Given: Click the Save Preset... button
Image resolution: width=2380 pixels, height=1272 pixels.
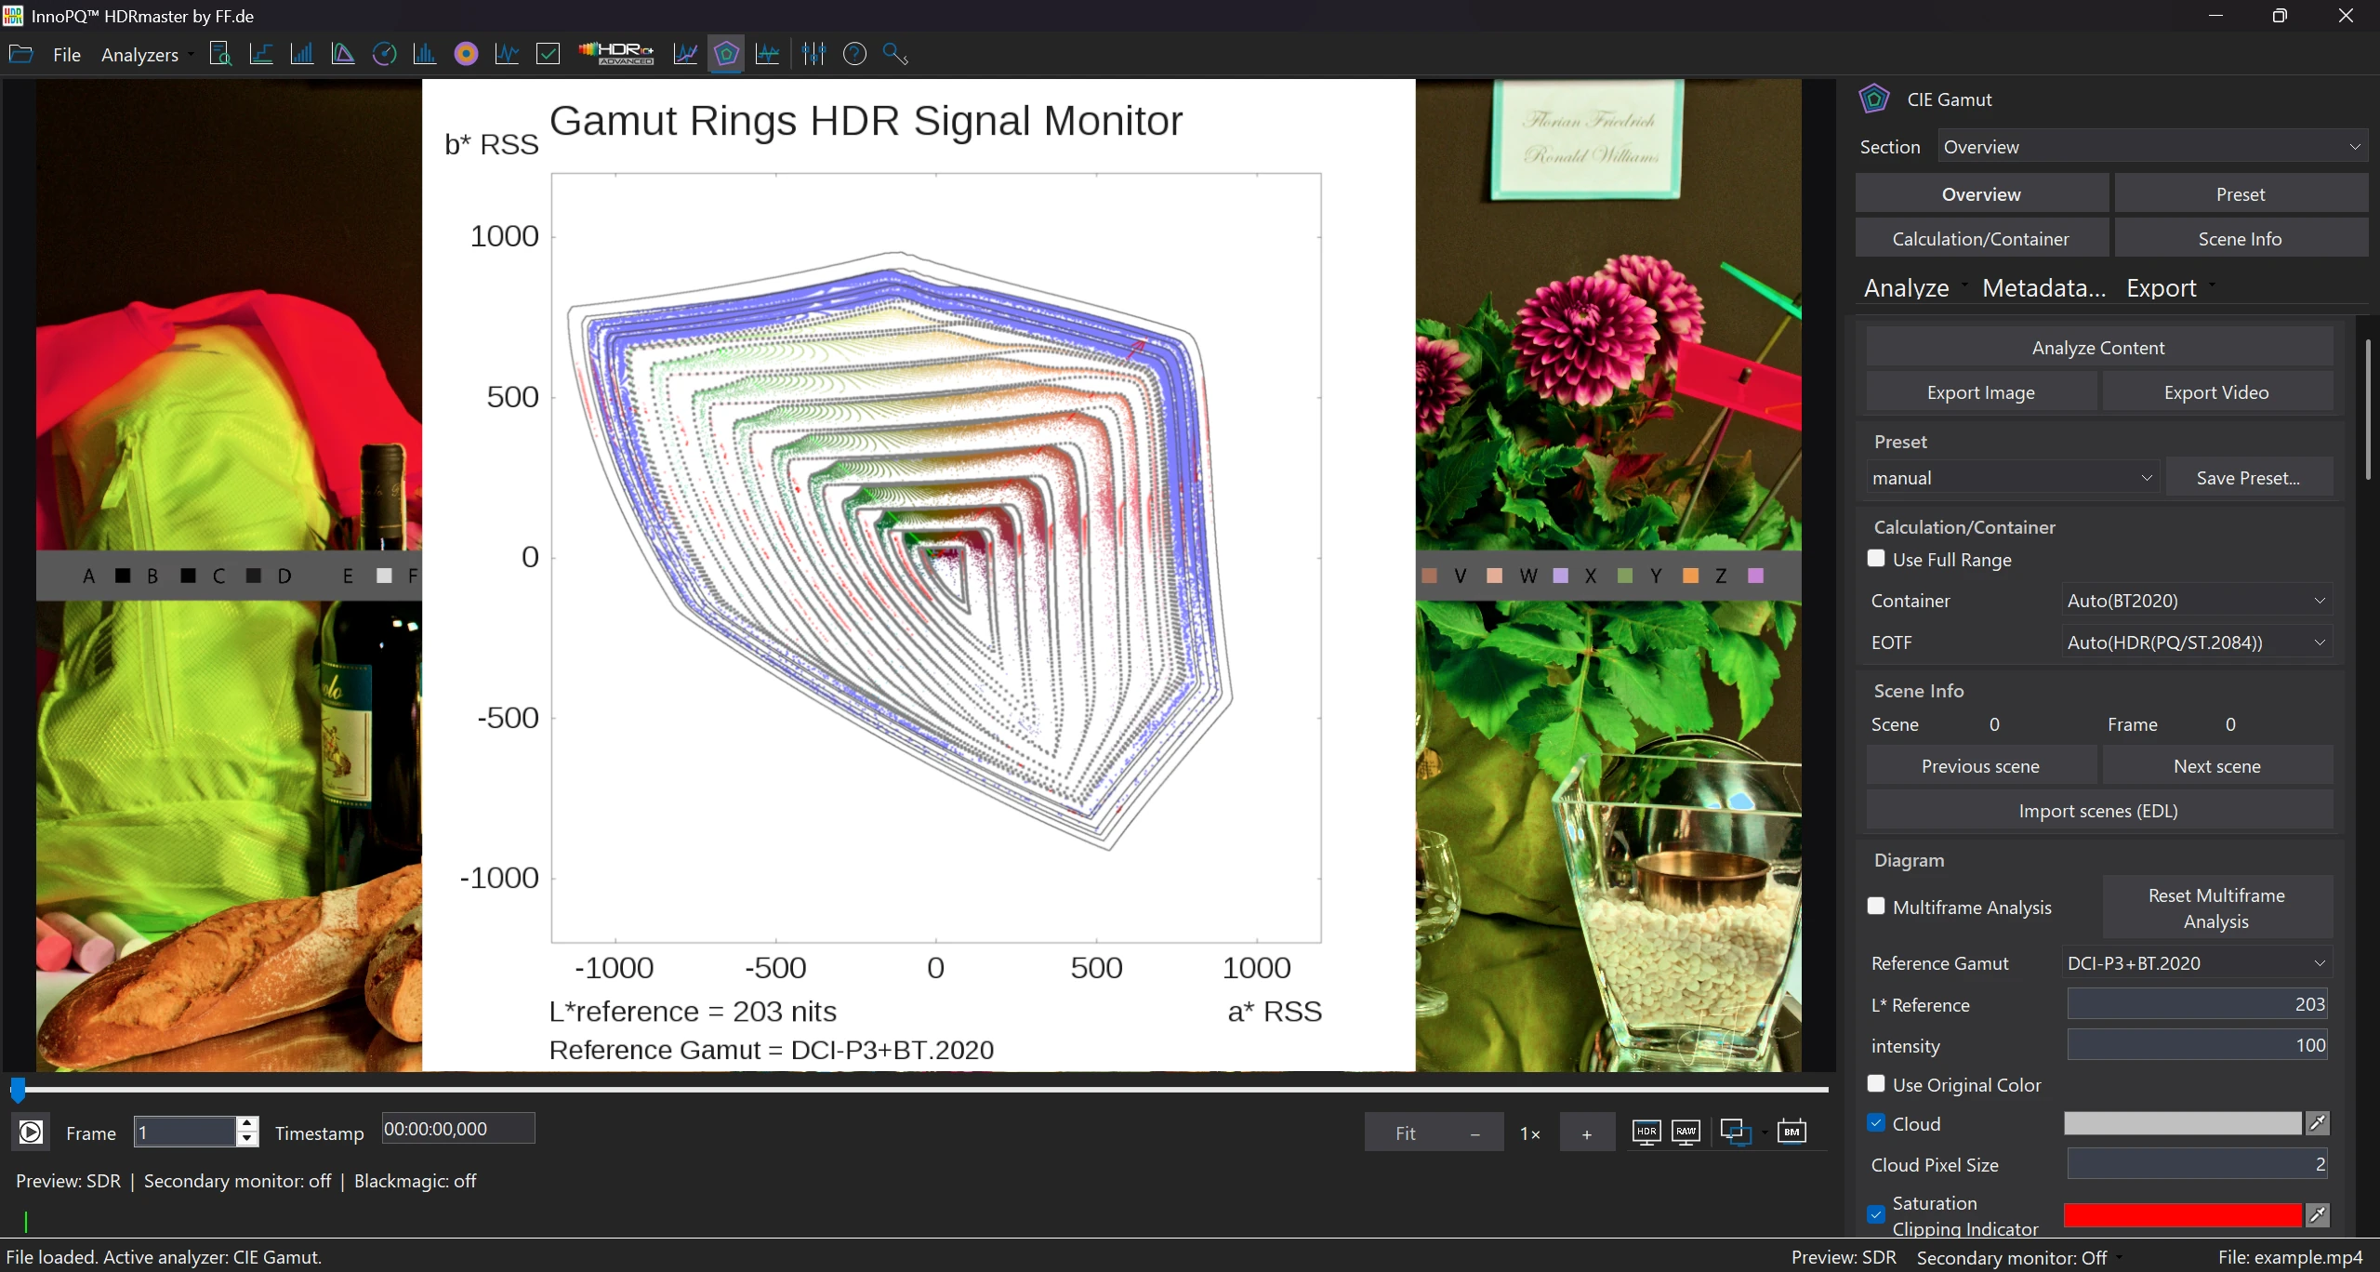Looking at the screenshot, I should point(2249,478).
